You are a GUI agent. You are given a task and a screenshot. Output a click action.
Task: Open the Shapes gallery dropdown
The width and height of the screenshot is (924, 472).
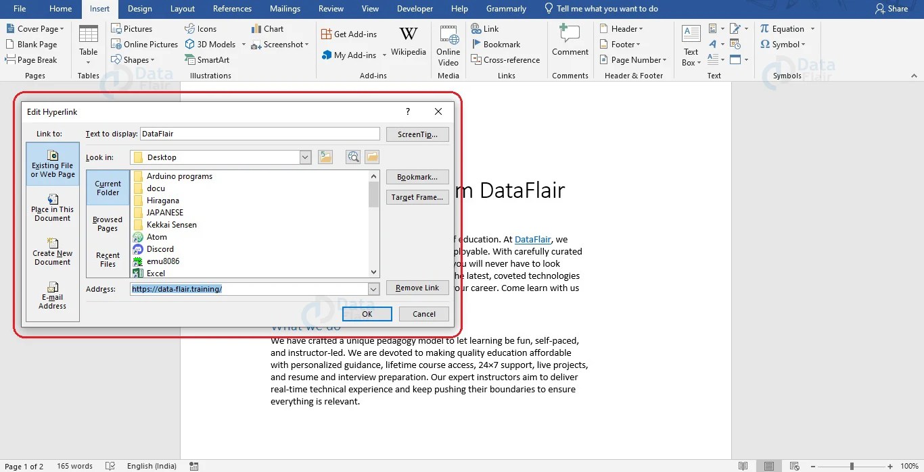tap(152, 59)
